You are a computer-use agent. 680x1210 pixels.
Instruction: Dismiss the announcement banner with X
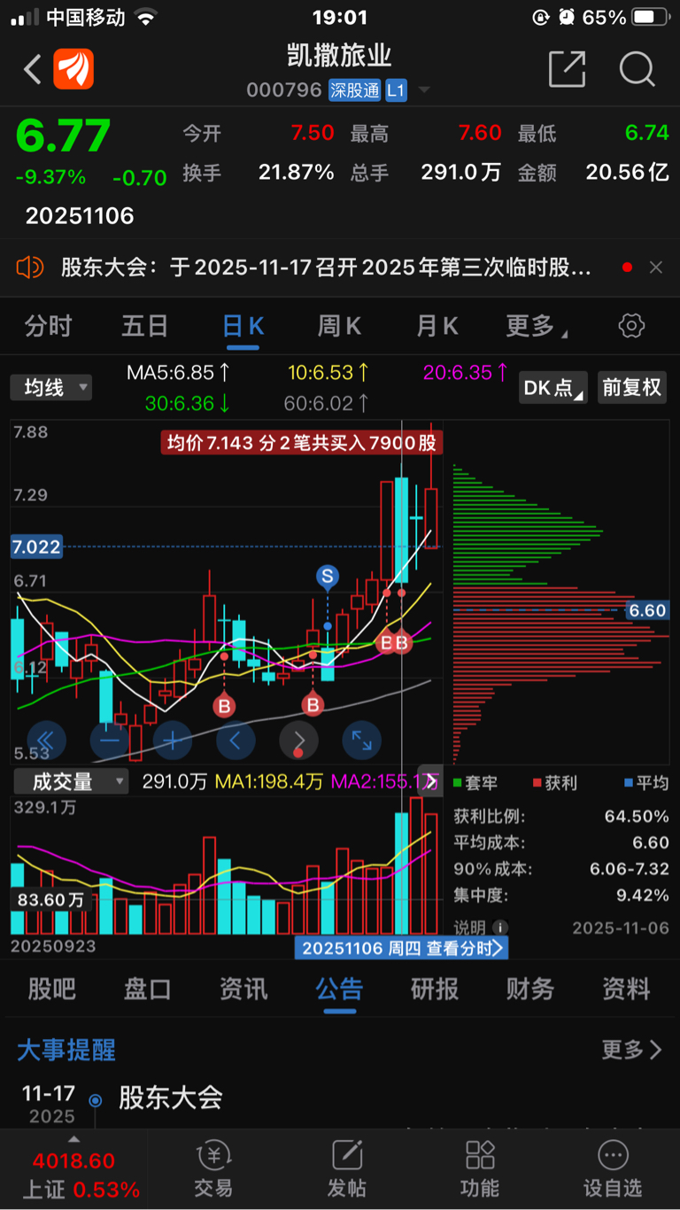(656, 267)
